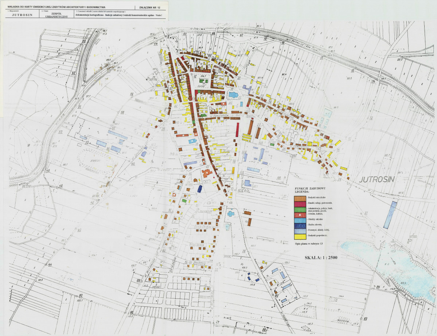Viewport: 437px width, 336px height.
Task: Pick the red swatch with white dot
Action: point(300,215)
